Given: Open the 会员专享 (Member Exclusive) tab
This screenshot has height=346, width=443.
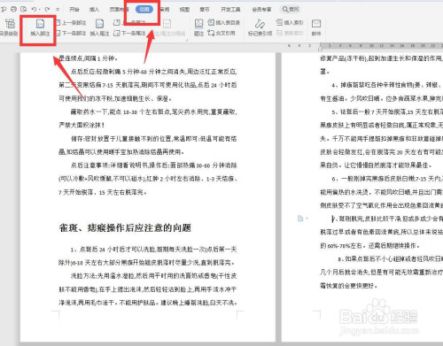Looking at the screenshot, I should tap(261, 10).
